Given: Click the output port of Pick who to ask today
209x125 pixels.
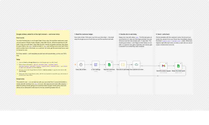Looking at the screenshot, I should click(x=127, y=65).
